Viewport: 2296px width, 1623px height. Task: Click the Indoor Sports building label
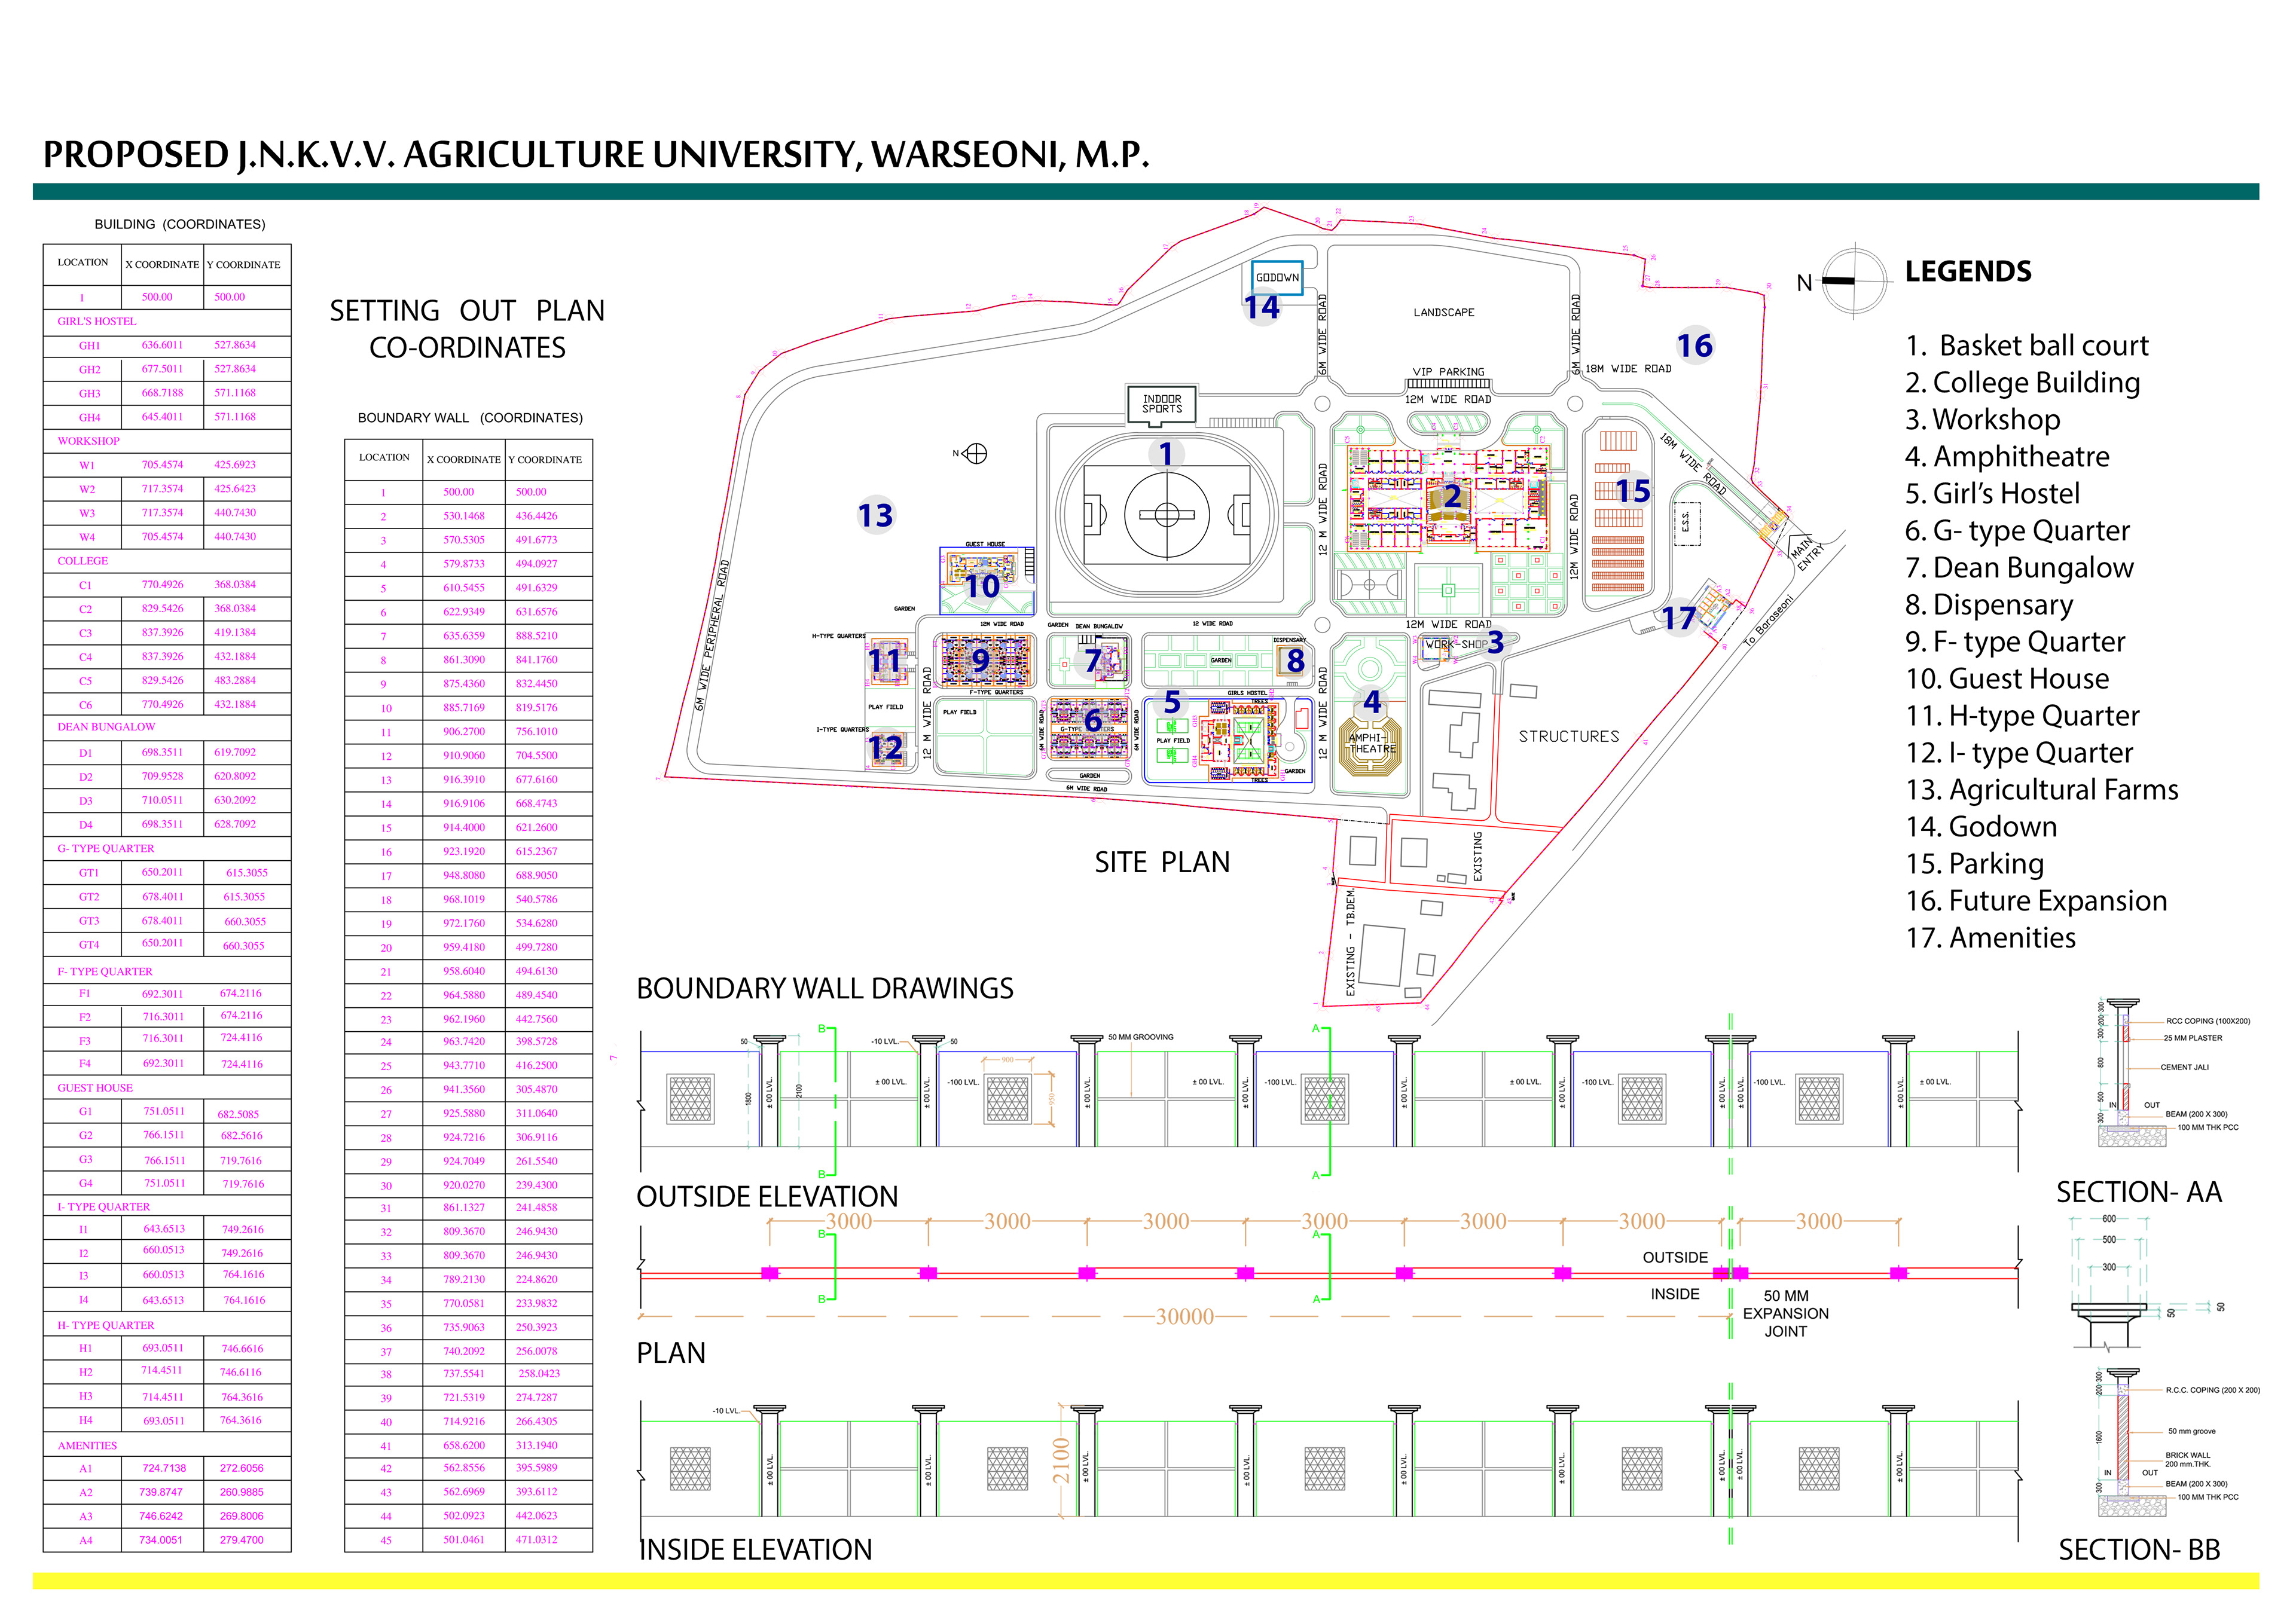point(1161,404)
